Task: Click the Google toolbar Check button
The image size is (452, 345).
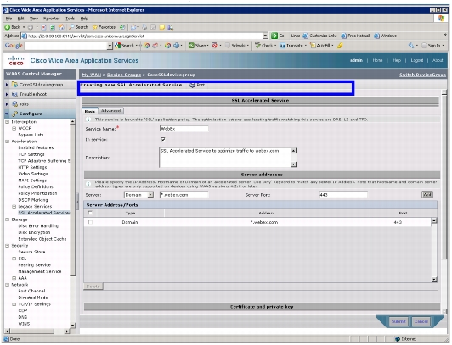Action: [x=264, y=46]
